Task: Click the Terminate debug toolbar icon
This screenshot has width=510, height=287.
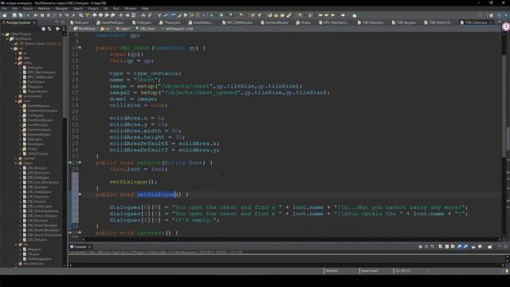Action: pos(49,15)
